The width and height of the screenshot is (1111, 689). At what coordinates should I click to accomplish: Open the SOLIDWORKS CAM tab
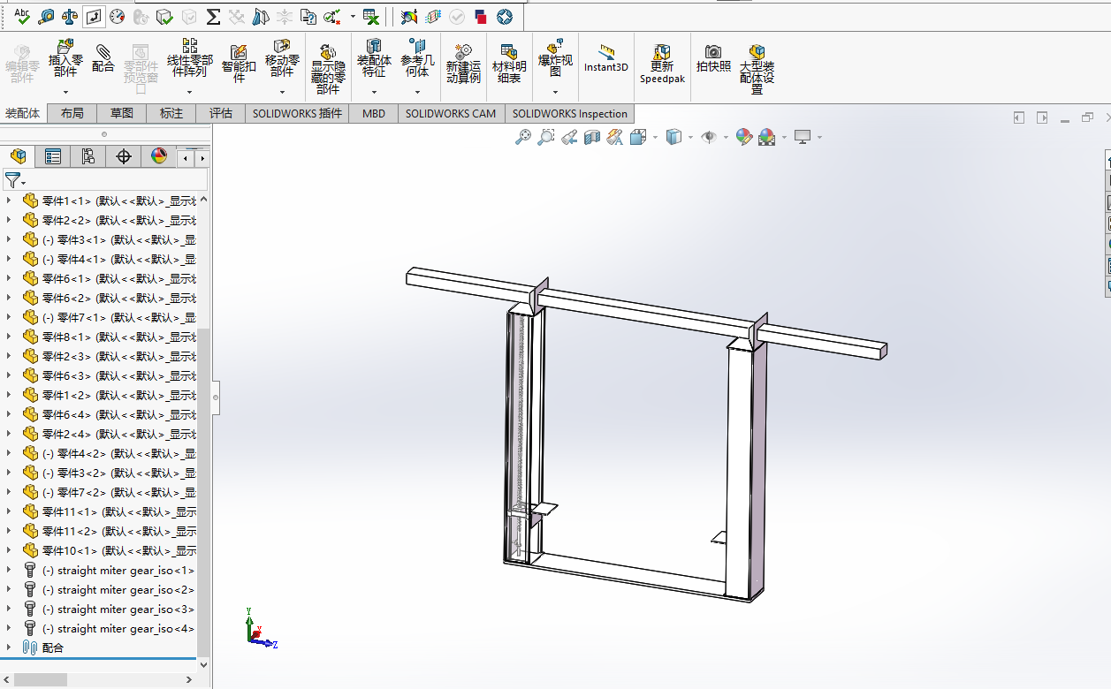[x=451, y=113]
